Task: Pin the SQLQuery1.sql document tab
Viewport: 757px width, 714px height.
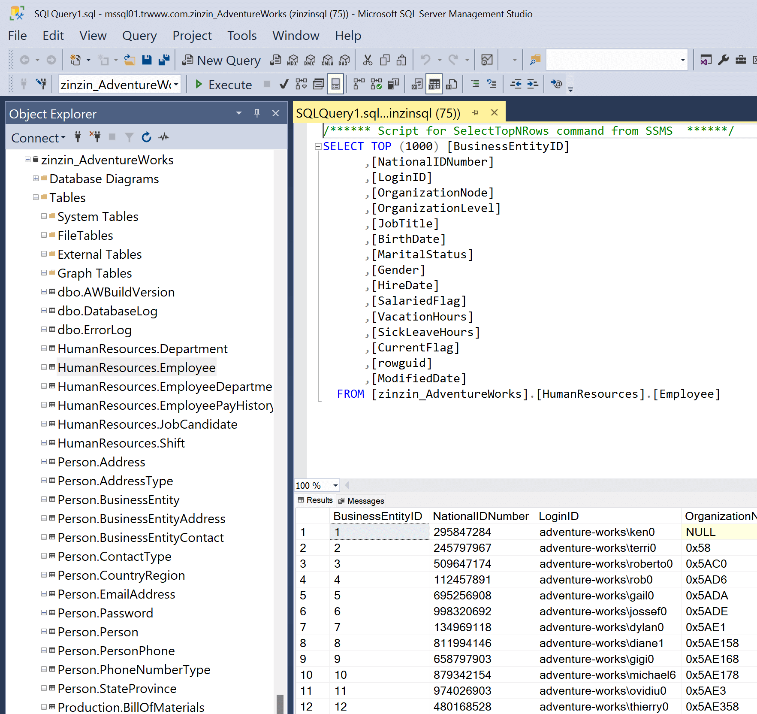Action: 475,113
